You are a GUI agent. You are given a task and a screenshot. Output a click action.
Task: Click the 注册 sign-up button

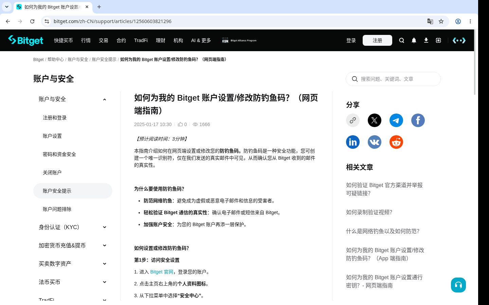tap(377, 40)
